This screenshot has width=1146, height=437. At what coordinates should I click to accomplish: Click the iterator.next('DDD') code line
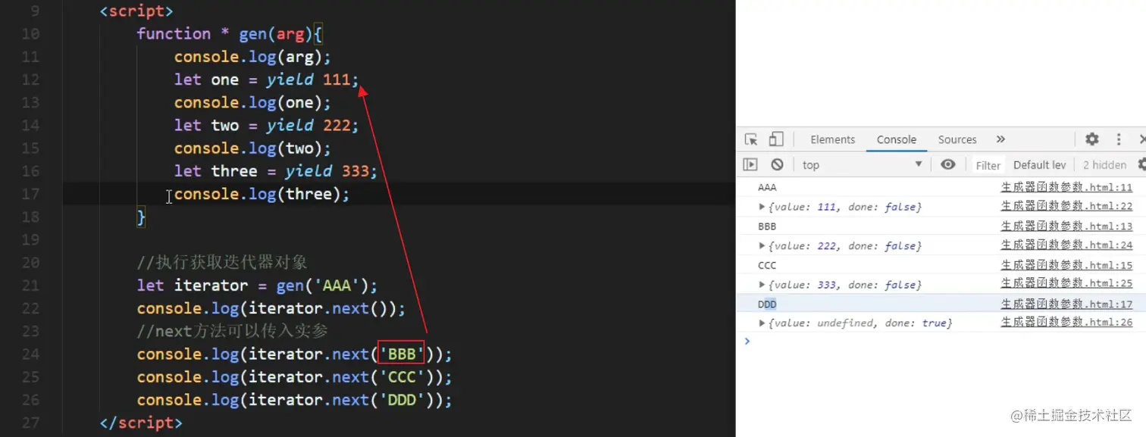[294, 399]
